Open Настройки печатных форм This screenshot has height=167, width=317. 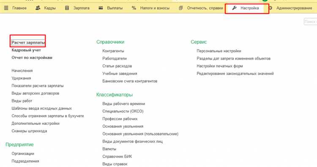(x=220, y=66)
